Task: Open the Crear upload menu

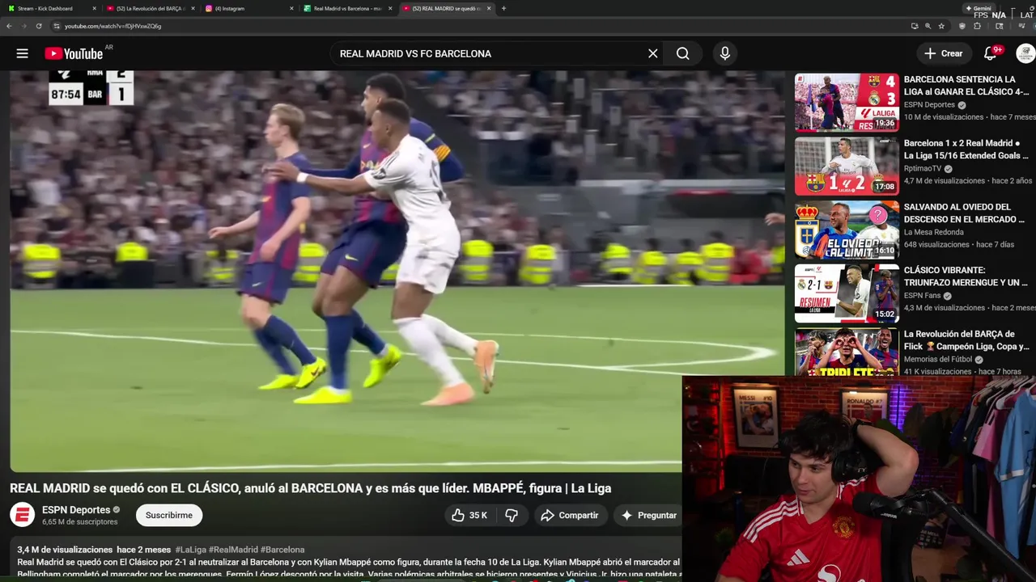Action: (x=944, y=53)
